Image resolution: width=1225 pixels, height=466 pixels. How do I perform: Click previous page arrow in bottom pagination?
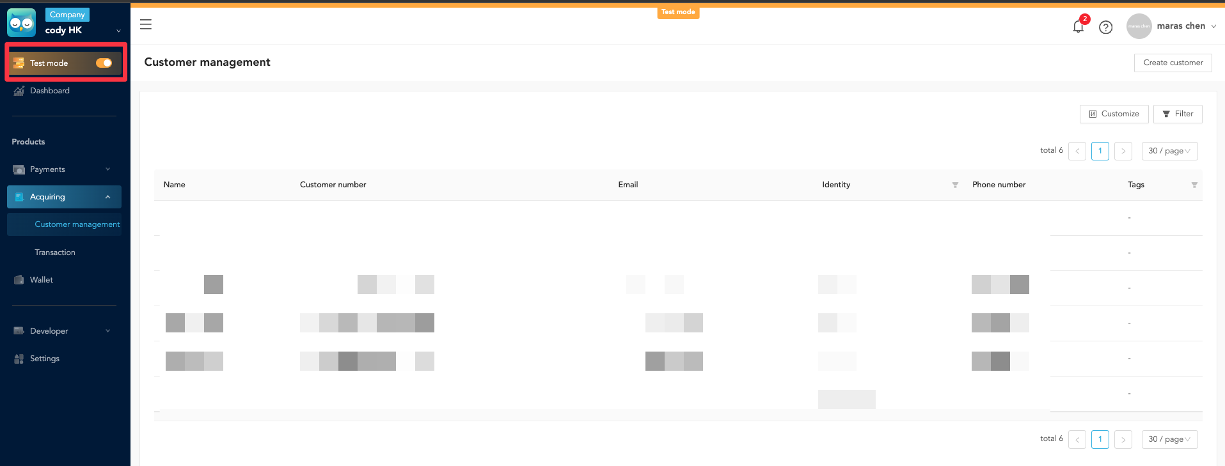[x=1077, y=439]
